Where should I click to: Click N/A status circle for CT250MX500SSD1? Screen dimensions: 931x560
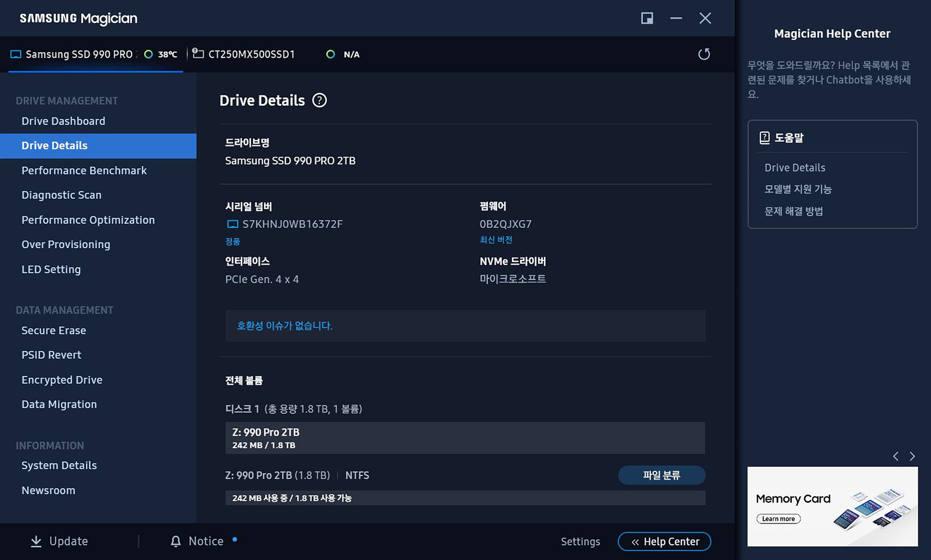331,54
